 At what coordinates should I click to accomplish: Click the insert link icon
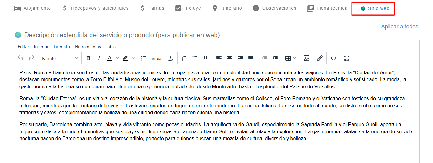320,58
